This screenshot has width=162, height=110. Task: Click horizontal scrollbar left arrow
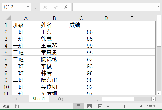tap(104, 99)
